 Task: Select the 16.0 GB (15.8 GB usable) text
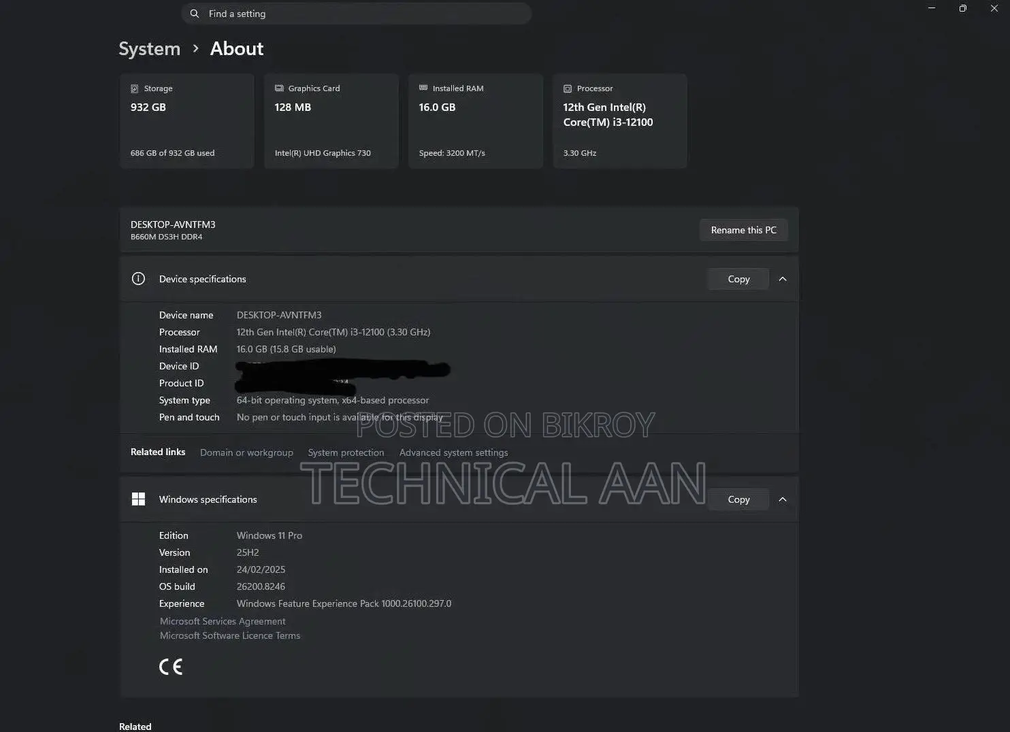click(286, 349)
